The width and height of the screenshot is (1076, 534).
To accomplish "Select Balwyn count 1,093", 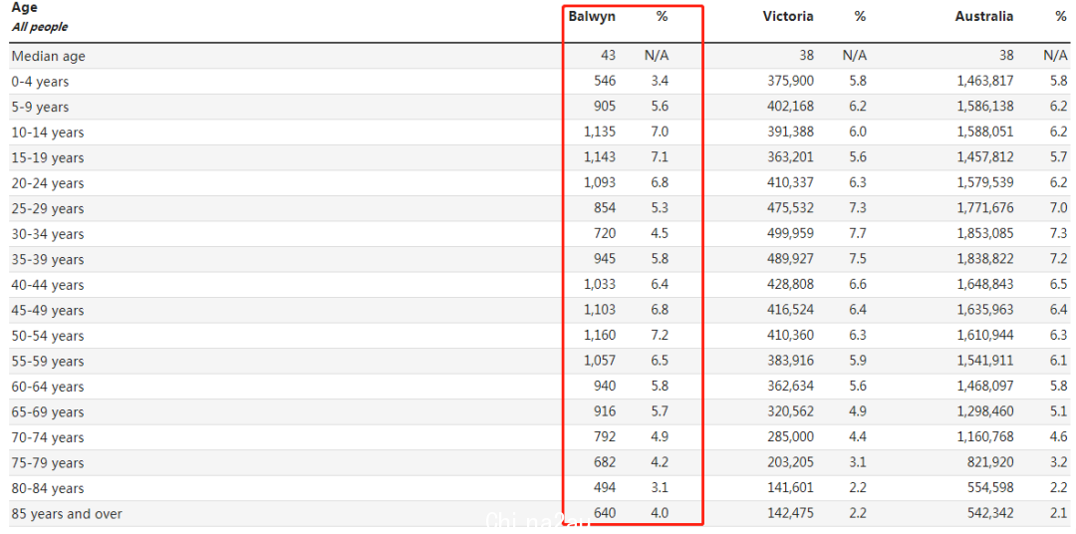I will (x=600, y=183).
